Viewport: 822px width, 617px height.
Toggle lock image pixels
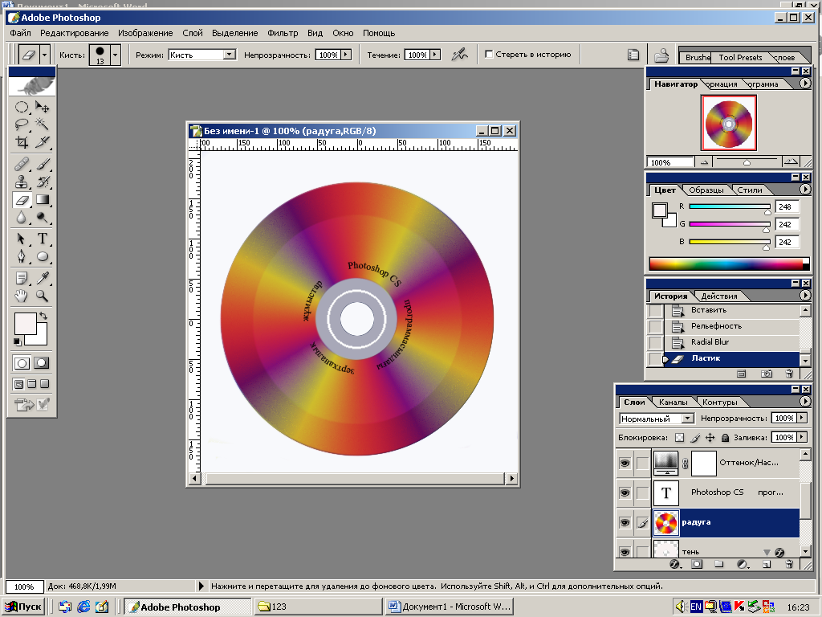[695, 438]
